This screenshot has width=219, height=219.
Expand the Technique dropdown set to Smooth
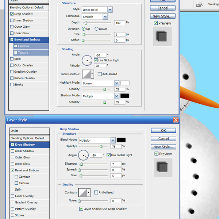95,17
